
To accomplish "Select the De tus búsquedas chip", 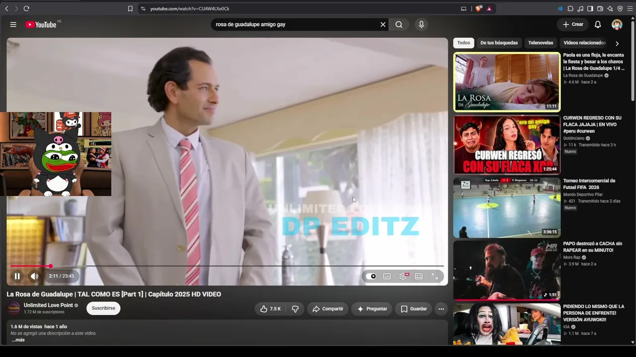I will (x=499, y=43).
